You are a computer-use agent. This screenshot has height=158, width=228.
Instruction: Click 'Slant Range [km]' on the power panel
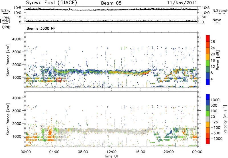(8, 60)
